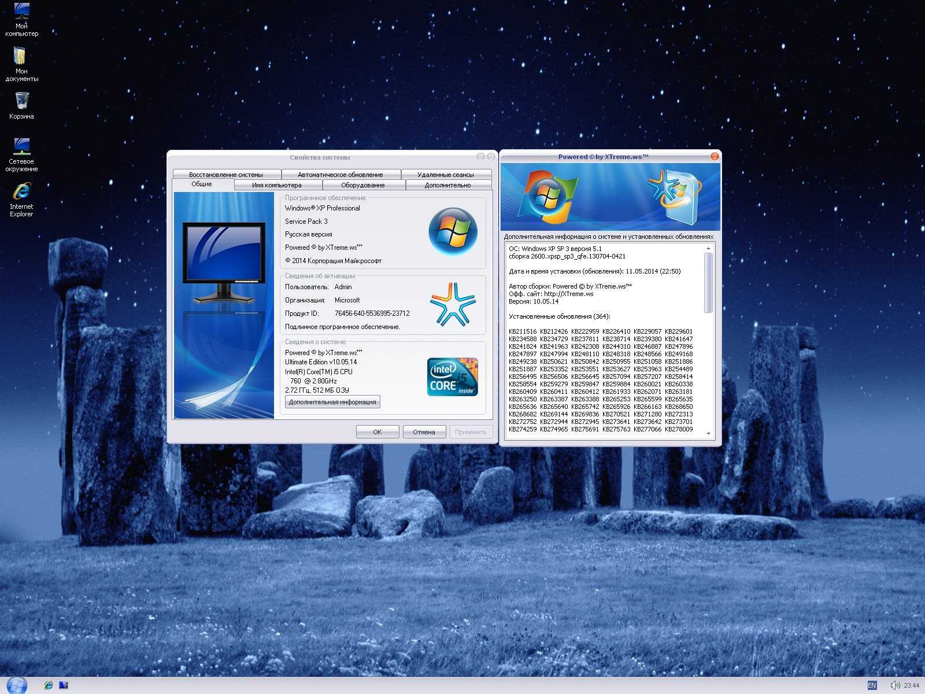Launch Internet Explorer from quick launch
The height and width of the screenshot is (694, 925).
coord(49,685)
